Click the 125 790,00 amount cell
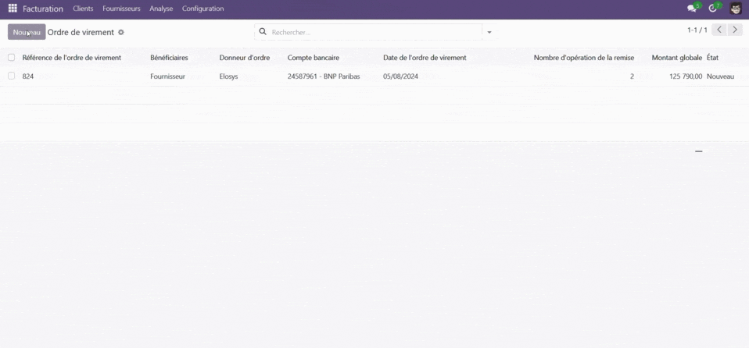The height and width of the screenshot is (348, 749). click(x=686, y=76)
